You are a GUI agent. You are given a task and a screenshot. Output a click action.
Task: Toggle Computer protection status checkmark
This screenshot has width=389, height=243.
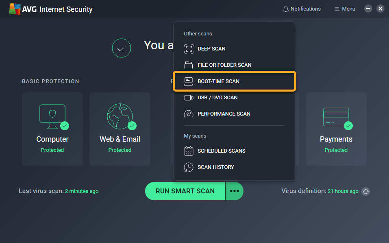coord(65,127)
